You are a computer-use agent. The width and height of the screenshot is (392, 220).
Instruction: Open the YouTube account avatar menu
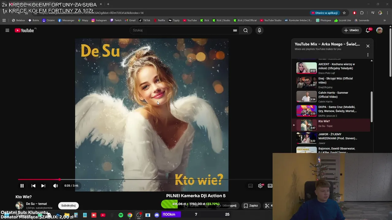coord(379,30)
